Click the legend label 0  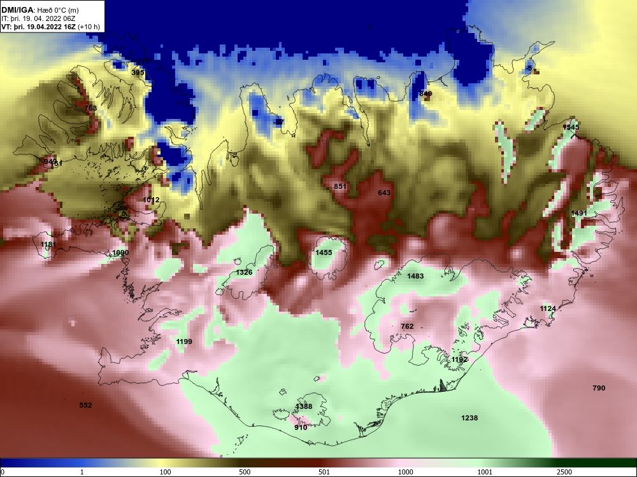(3, 472)
